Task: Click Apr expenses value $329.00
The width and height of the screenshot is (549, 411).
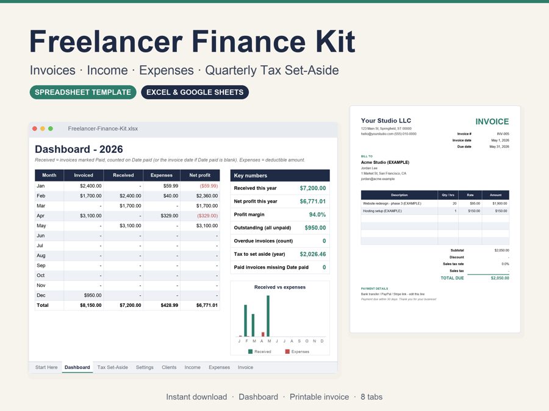Action: click(170, 216)
